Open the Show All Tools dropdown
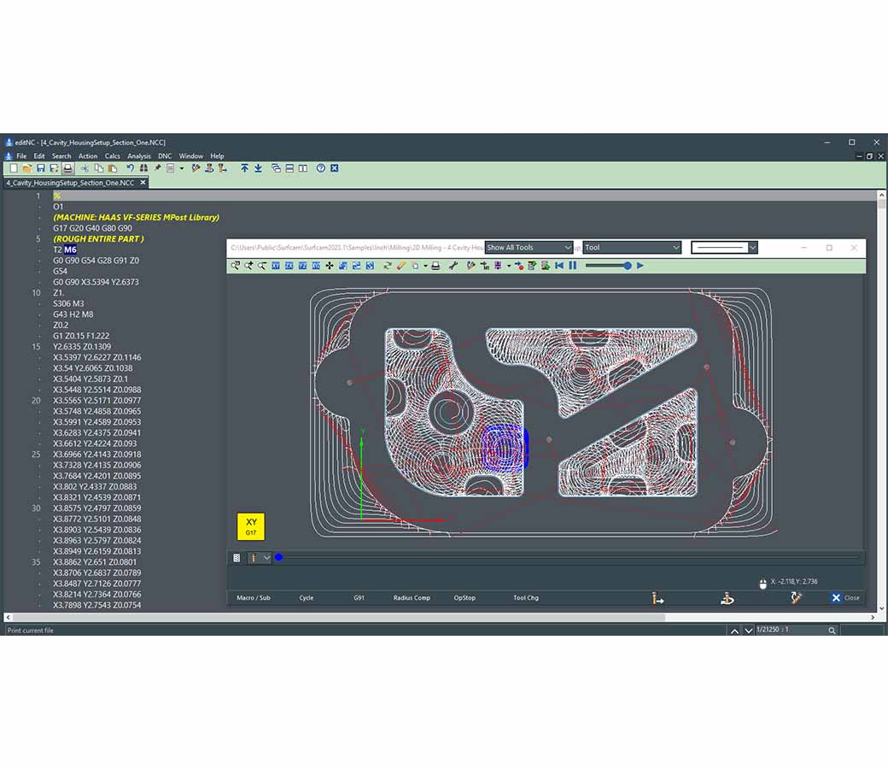The height and width of the screenshot is (769, 888). 529,248
